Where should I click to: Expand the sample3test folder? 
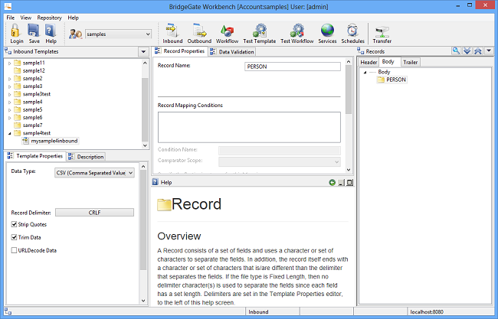[9, 94]
